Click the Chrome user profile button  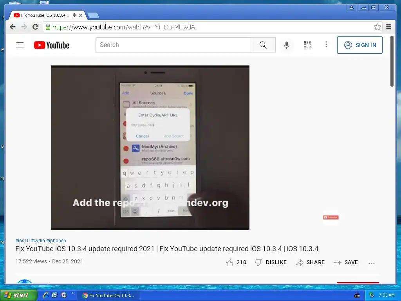(x=352, y=8)
